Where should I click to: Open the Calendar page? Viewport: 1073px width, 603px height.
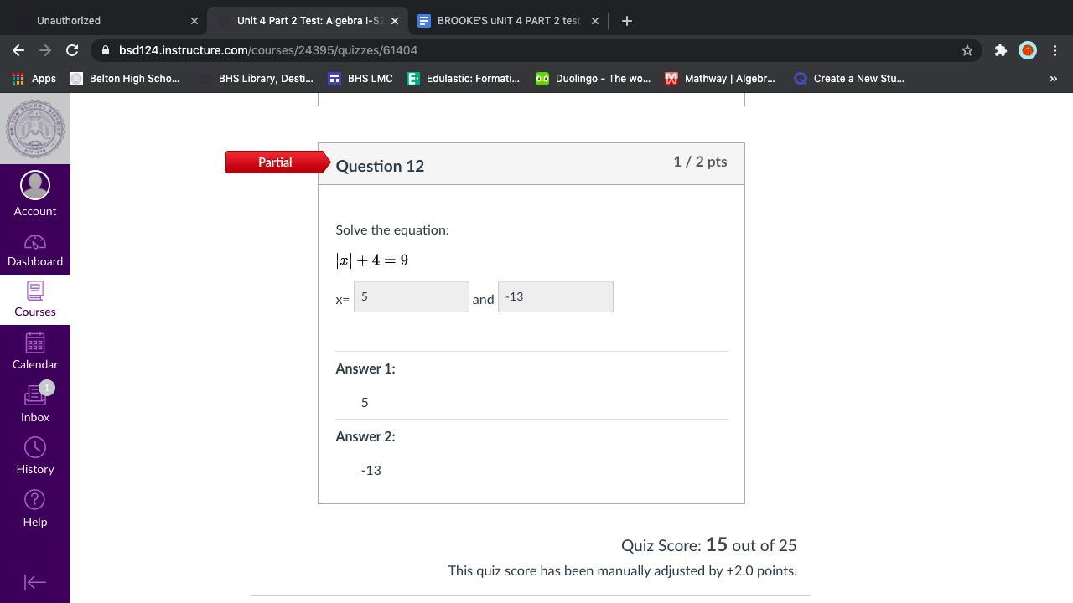click(x=35, y=352)
